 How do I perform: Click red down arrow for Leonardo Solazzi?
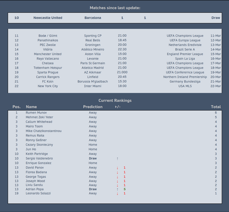coord(117,194)
